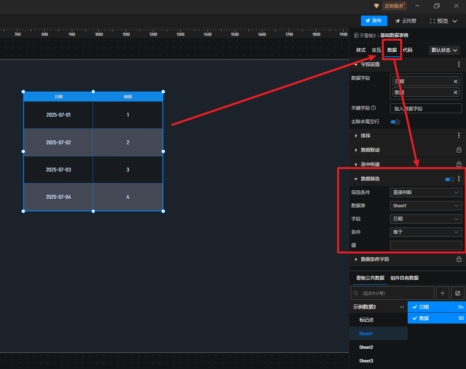This screenshot has height=369, width=466.
Task: Click the help icon next to 关键字段
Action: [373, 108]
